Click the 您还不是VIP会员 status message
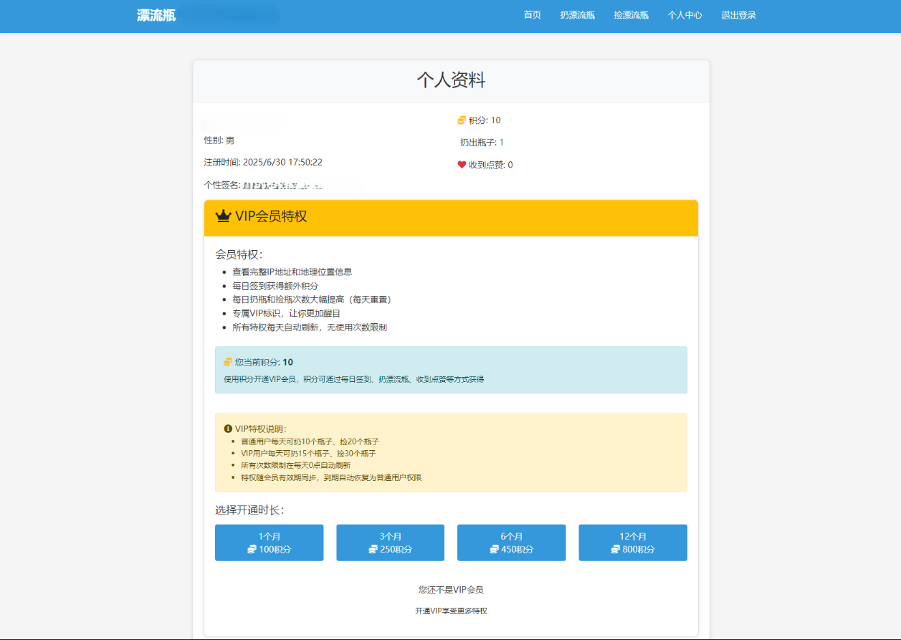The height and width of the screenshot is (640, 901). tap(451, 590)
